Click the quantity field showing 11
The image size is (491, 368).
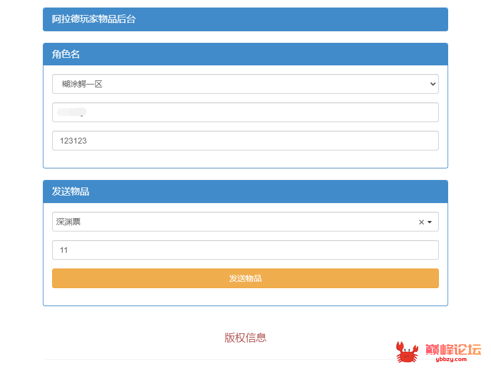pyautogui.click(x=245, y=250)
